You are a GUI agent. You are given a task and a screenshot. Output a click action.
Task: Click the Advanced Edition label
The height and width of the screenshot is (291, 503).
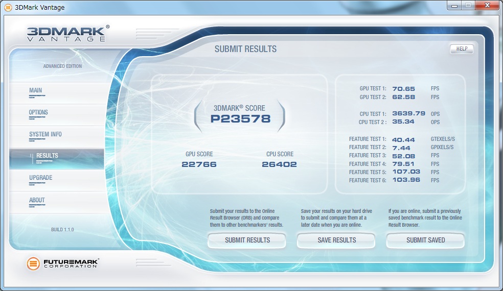point(62,66)
